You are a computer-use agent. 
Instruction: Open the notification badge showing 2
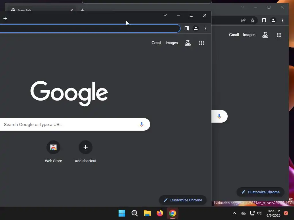coord(286,213)
